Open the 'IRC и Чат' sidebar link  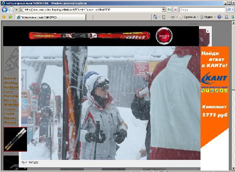pyautogui.click(x=10, y=100)
